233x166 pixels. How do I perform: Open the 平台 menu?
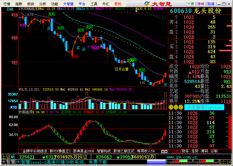[82, 4]
